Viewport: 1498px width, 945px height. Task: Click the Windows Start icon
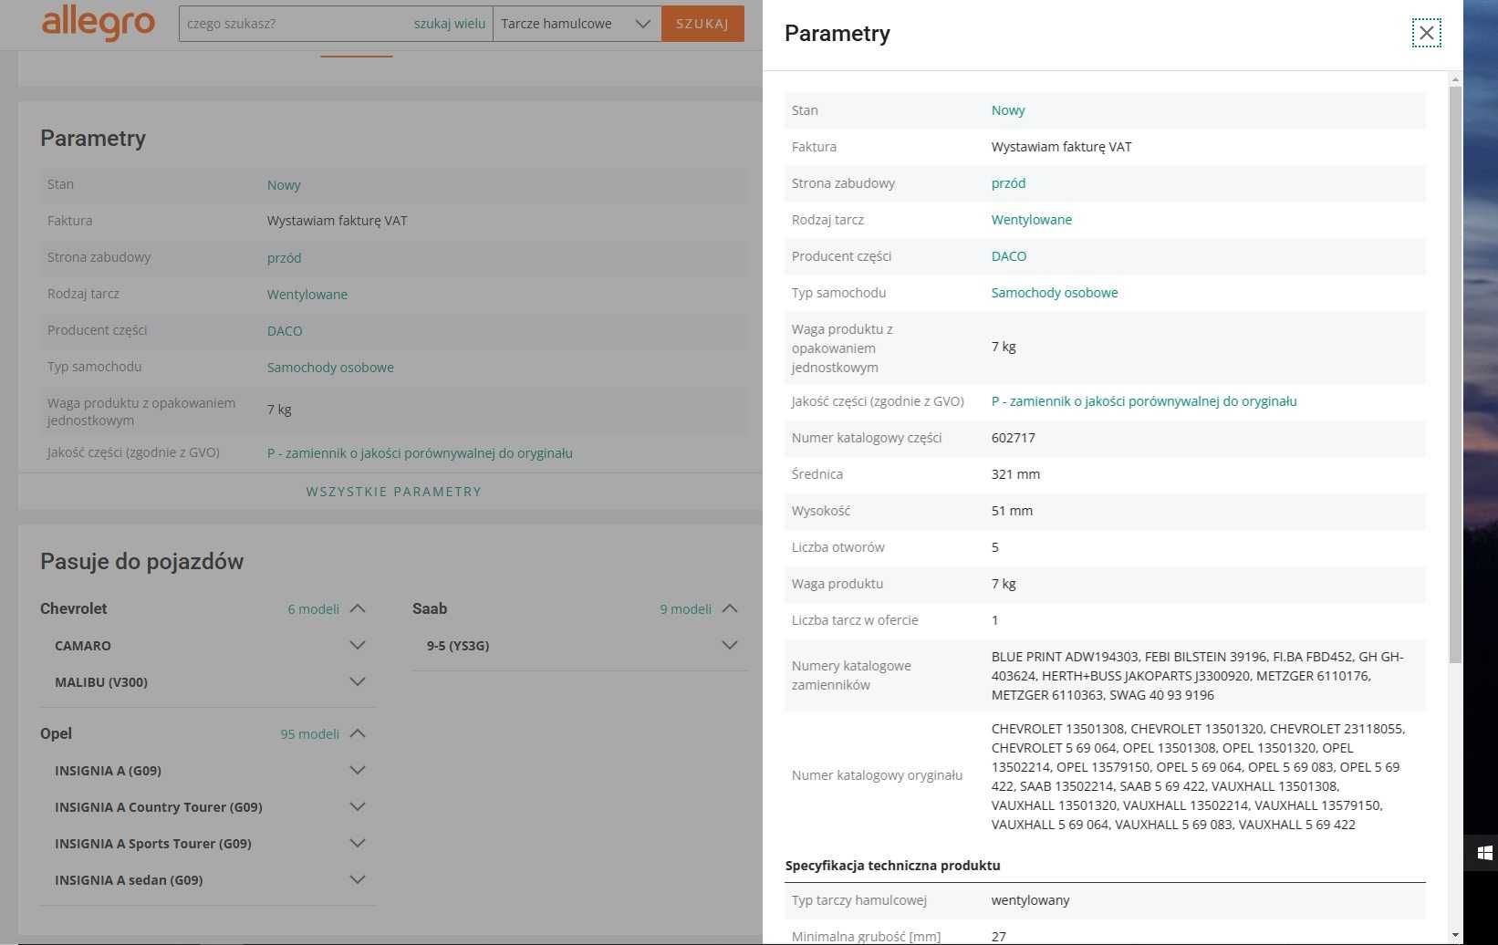coord(1484,853)
